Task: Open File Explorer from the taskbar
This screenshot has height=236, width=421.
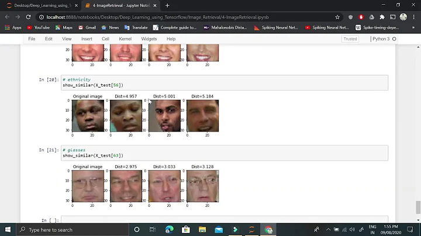Action: 202,230
